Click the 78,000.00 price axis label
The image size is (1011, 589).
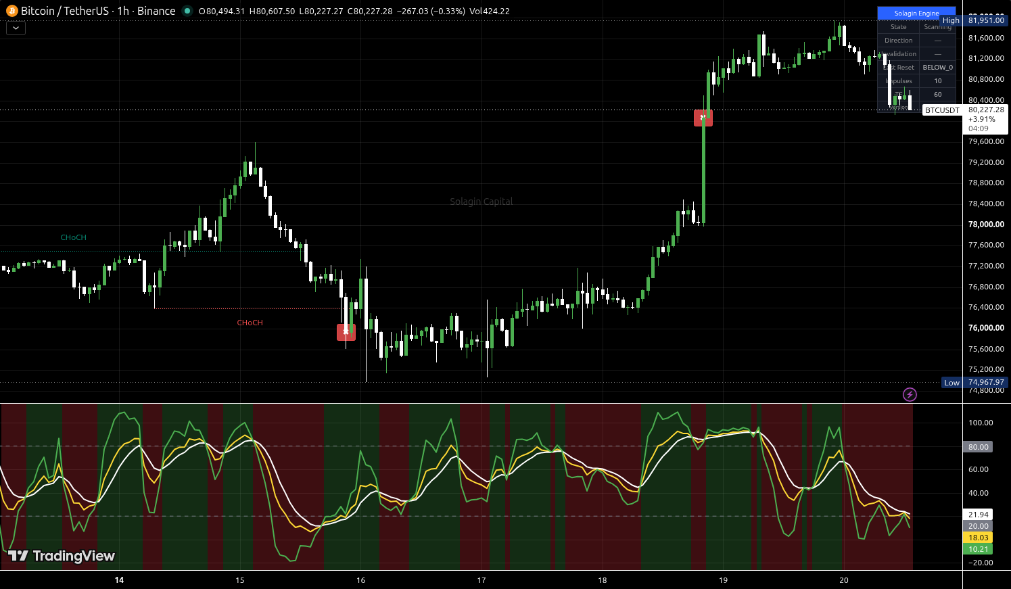click(x=986, y=225)
